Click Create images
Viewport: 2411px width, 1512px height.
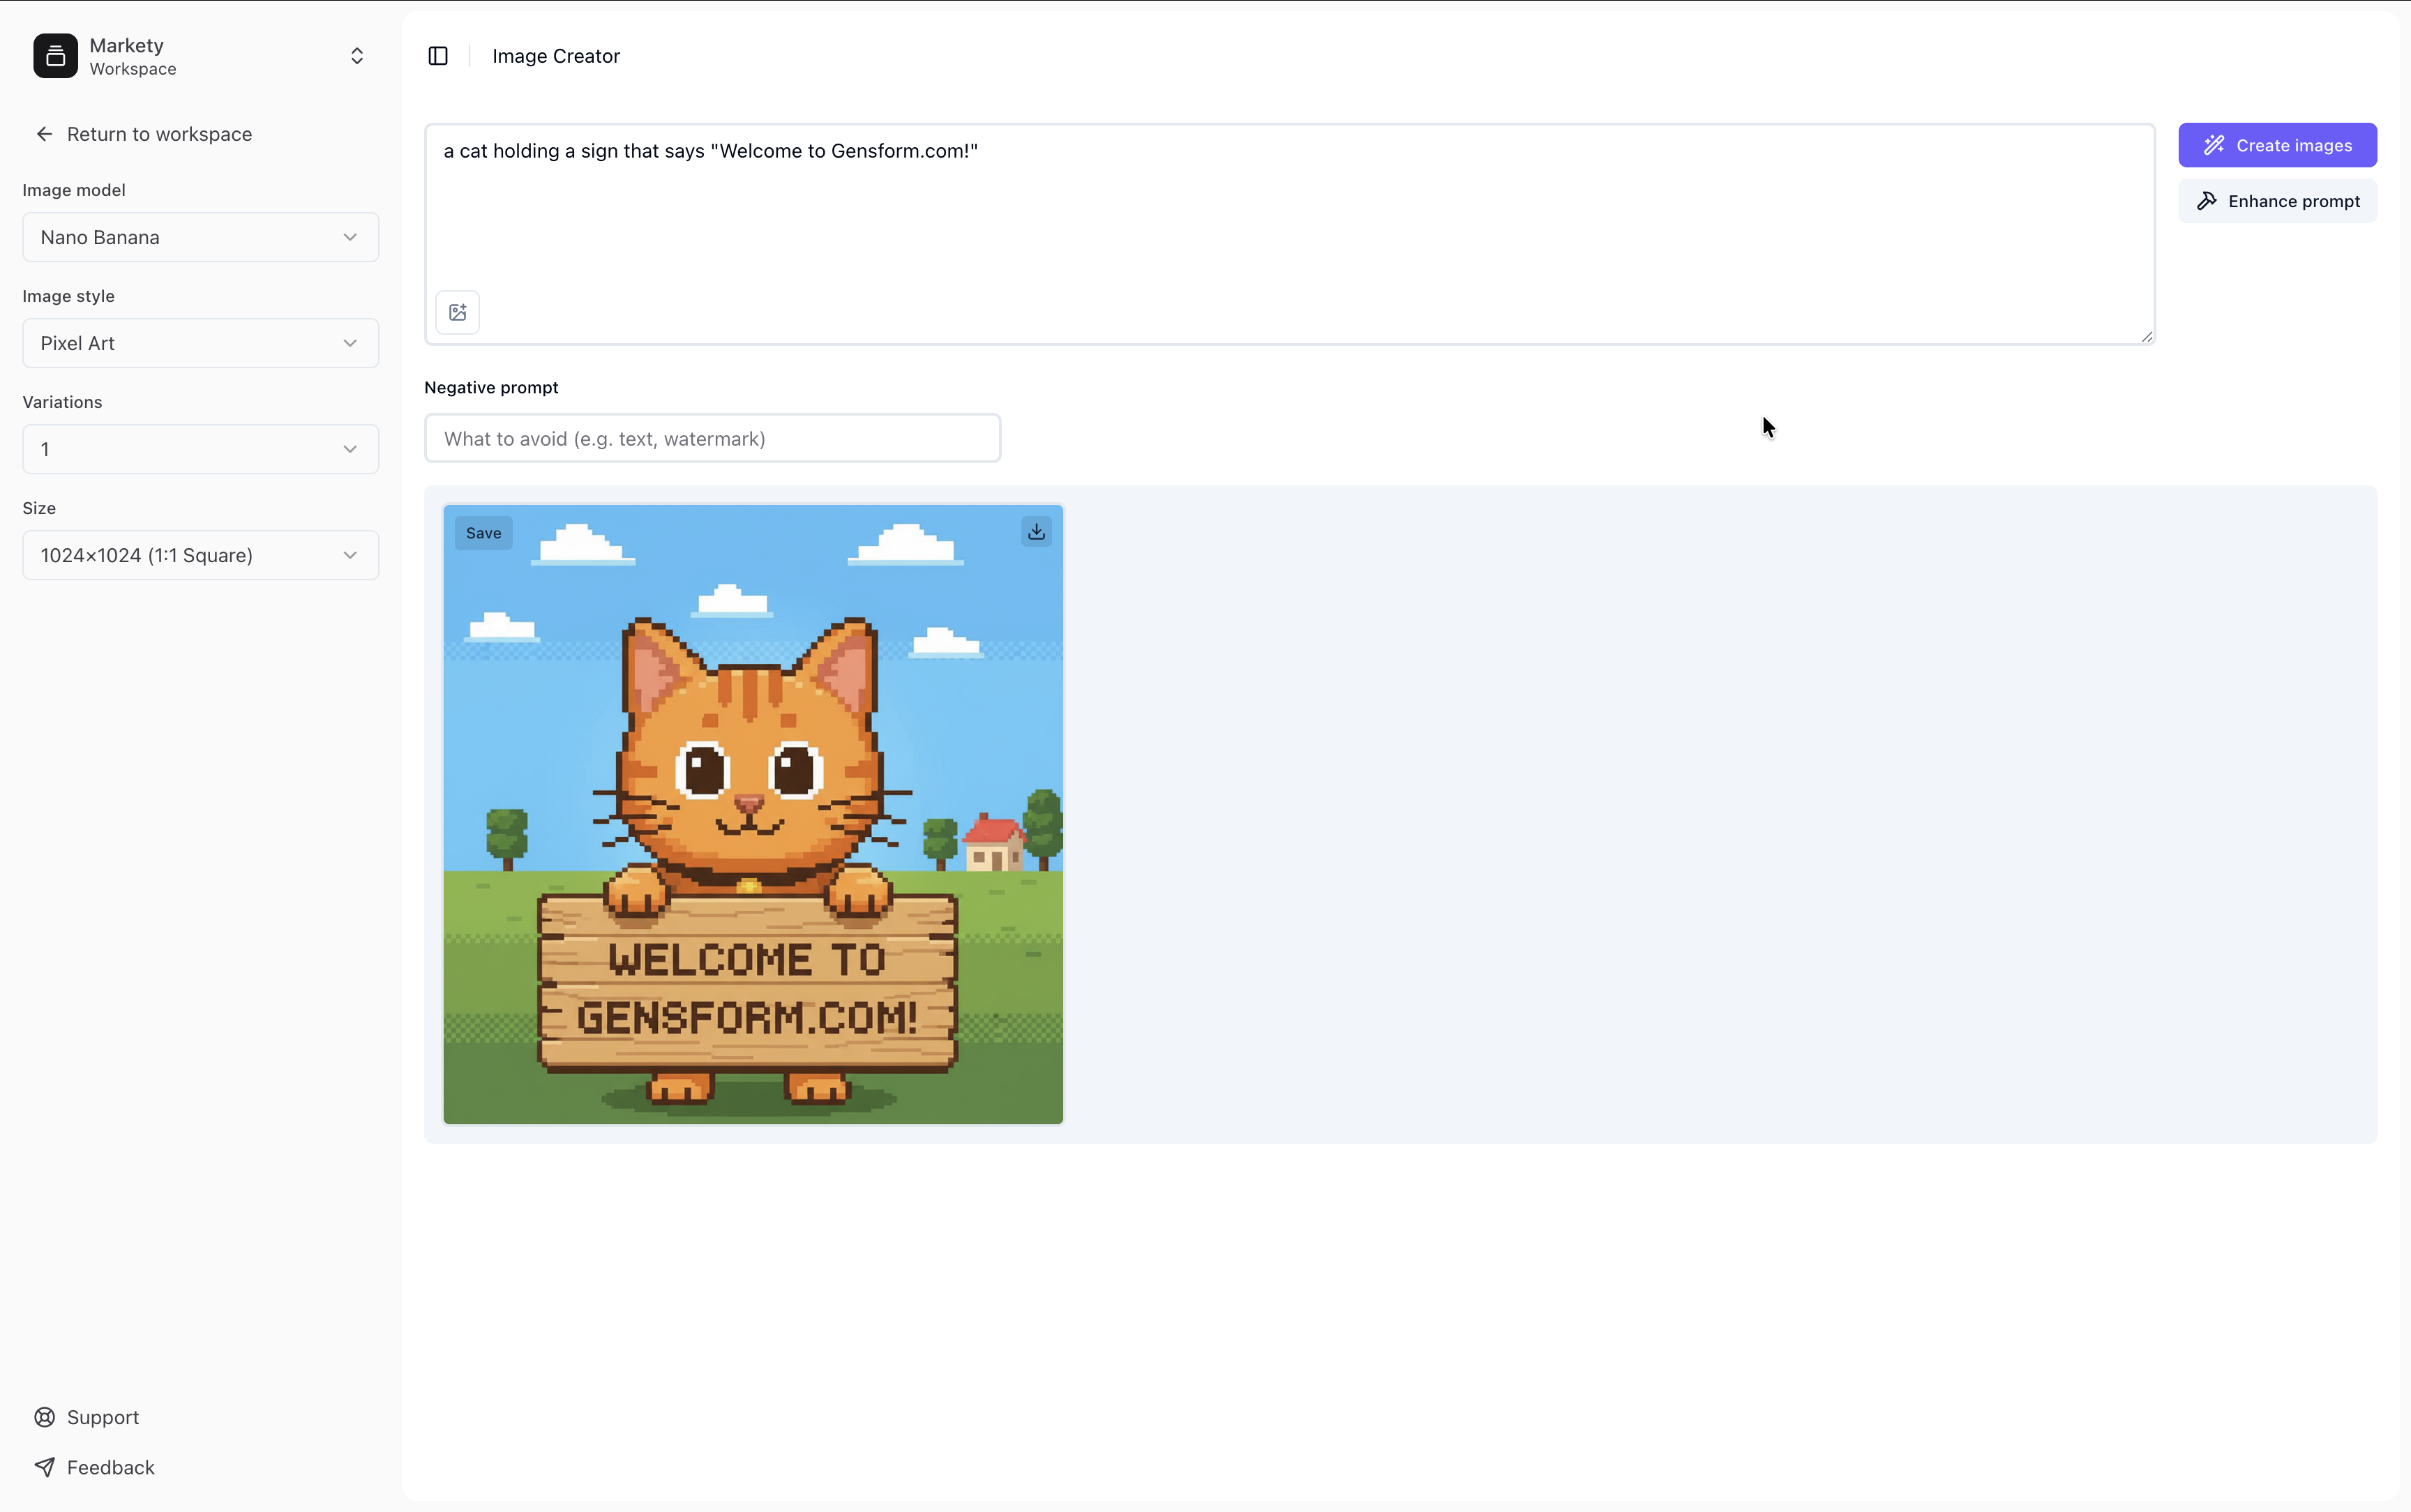[2278, 145]
